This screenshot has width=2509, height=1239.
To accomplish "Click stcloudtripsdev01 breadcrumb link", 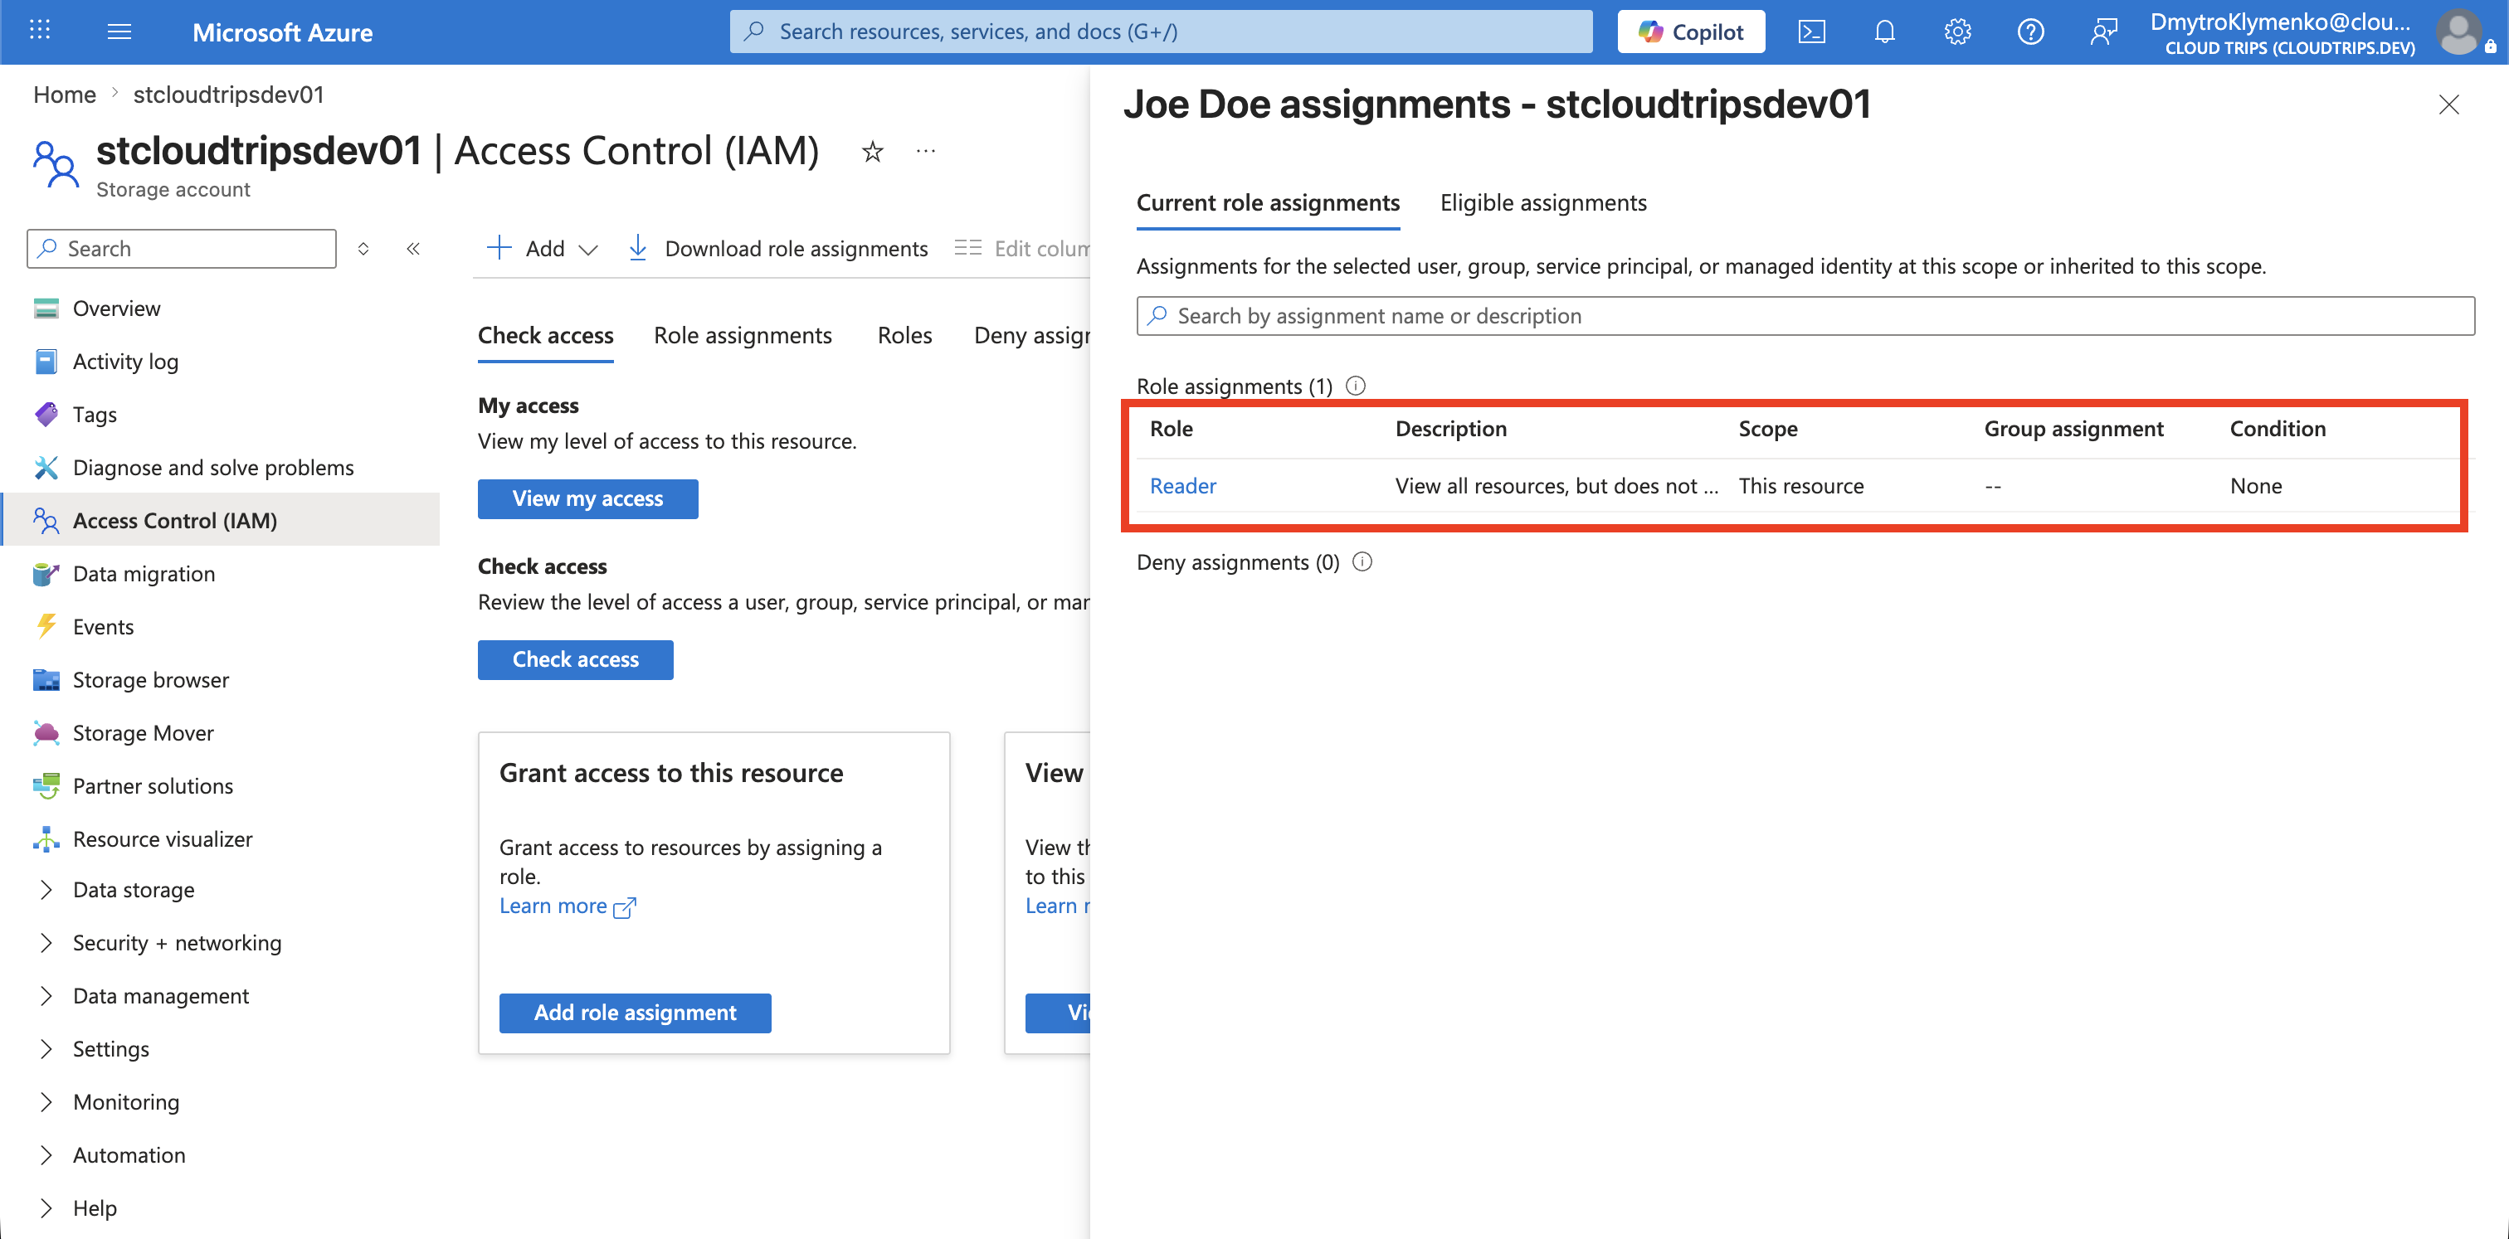I will (x=229, y=95).
